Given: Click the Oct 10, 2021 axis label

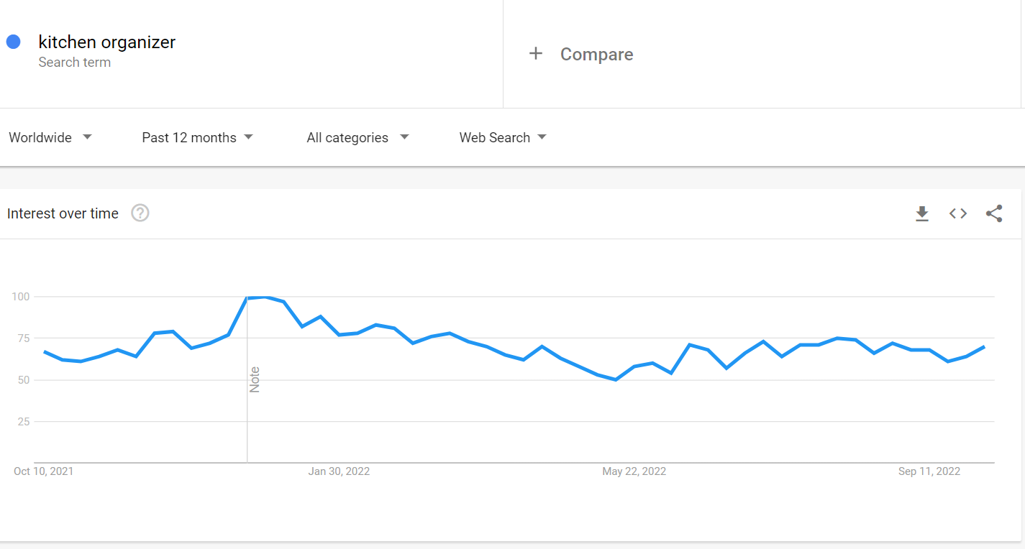Looking at the screenshot, I should click(44, 471).
